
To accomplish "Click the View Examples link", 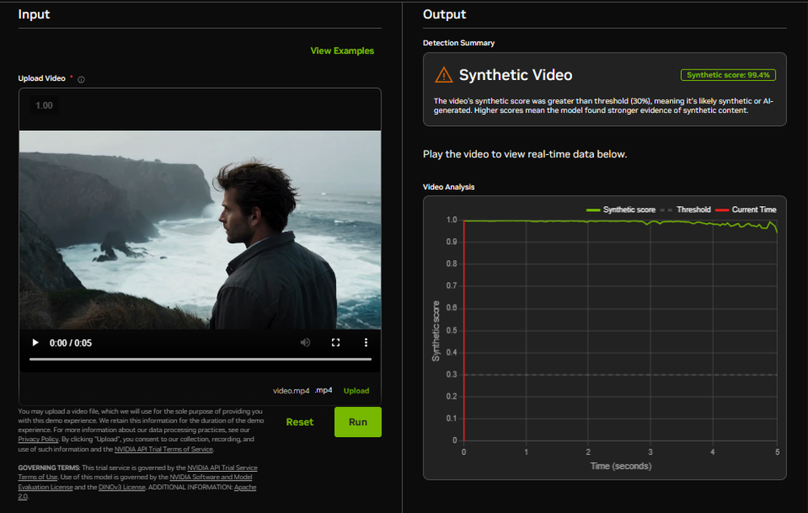I will click(x=342, y=50).
